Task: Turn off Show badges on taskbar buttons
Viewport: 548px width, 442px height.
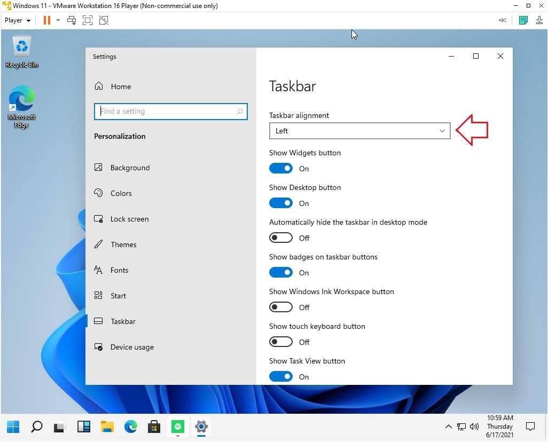Action: point(280,272)
